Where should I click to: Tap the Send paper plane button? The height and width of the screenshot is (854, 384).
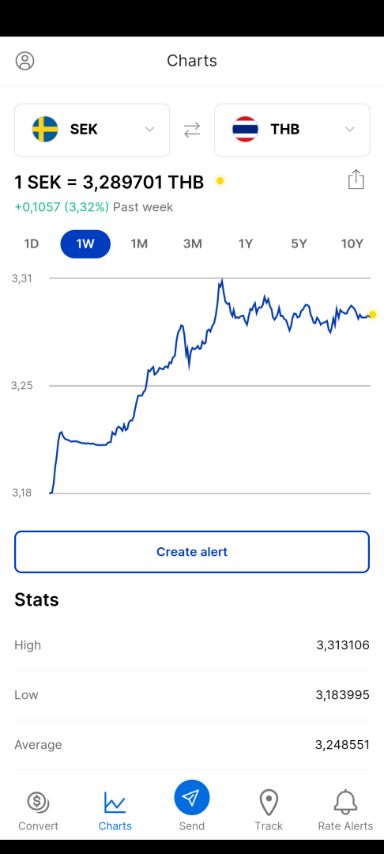pyautogui.click(x=191, y=798)
